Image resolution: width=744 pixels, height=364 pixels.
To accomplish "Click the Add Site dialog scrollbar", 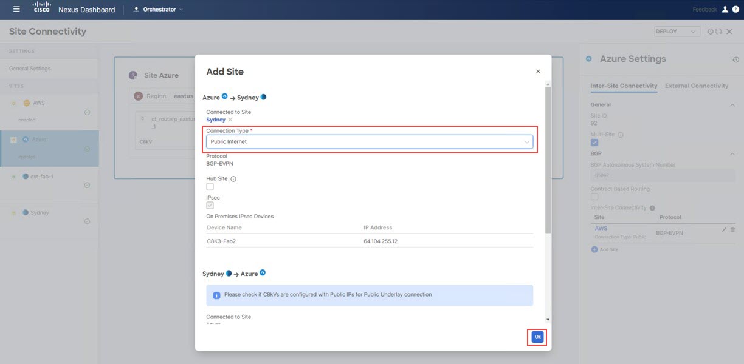I will click(548, 160).
